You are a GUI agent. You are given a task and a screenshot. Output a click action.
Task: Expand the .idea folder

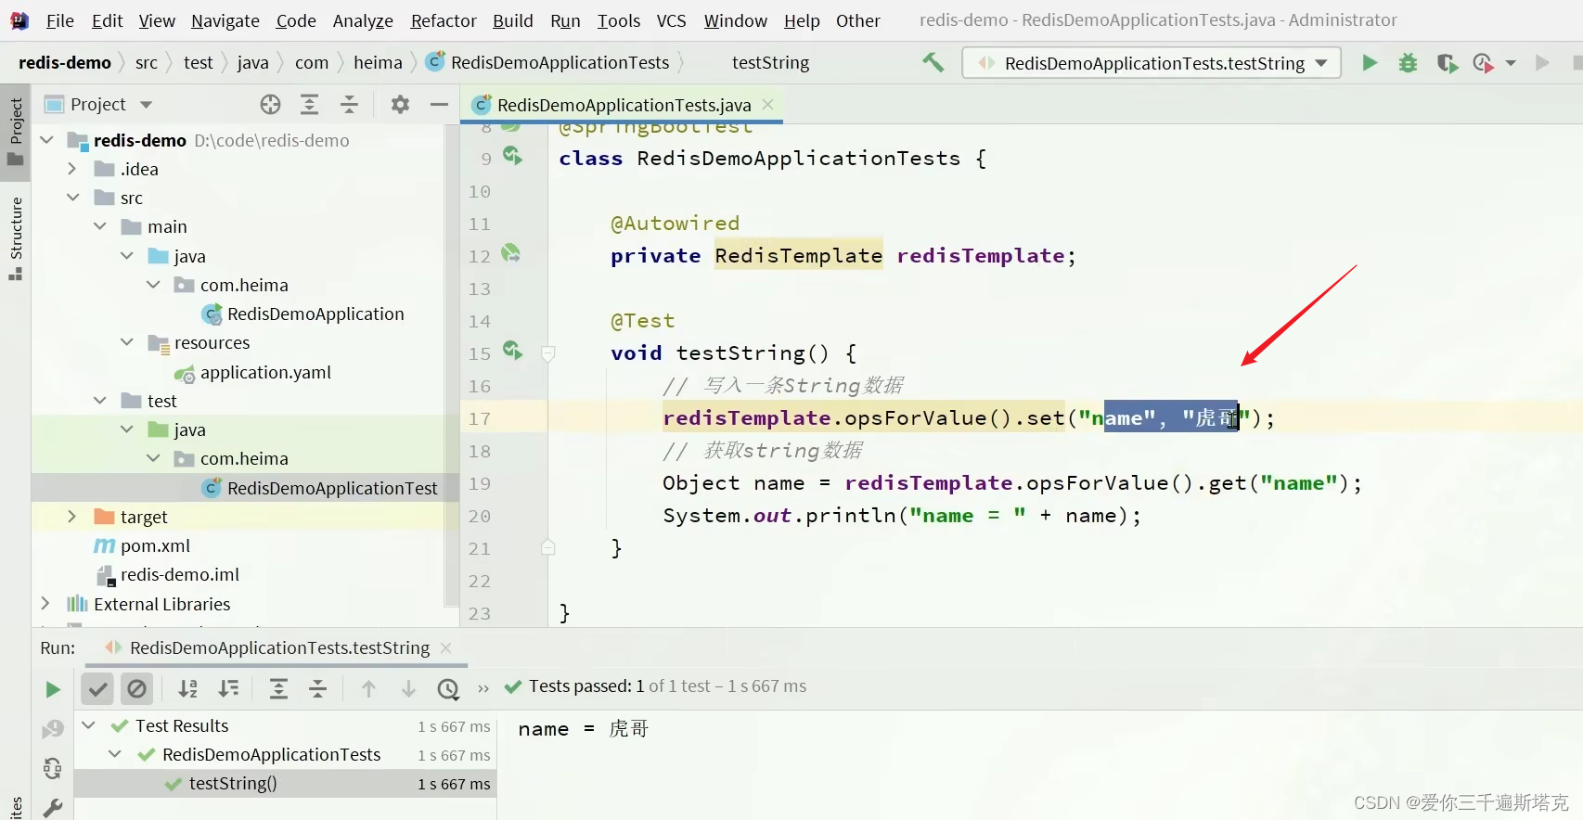[72, 169]
